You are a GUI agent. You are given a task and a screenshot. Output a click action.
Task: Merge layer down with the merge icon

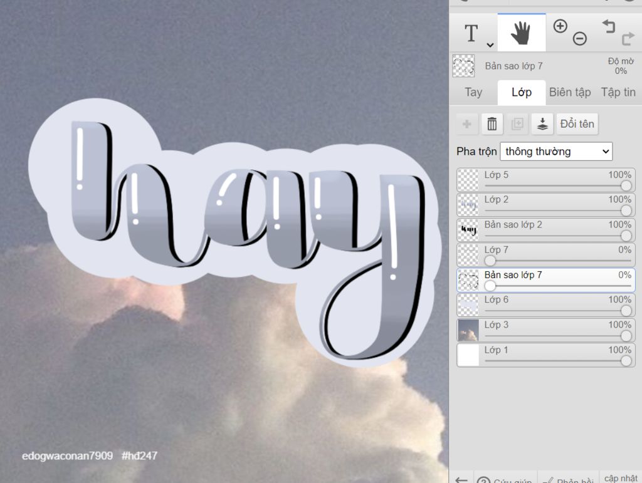542,124
